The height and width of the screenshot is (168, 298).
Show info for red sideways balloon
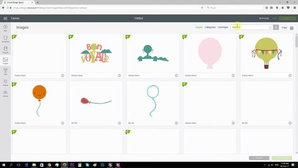coord(119,123)
